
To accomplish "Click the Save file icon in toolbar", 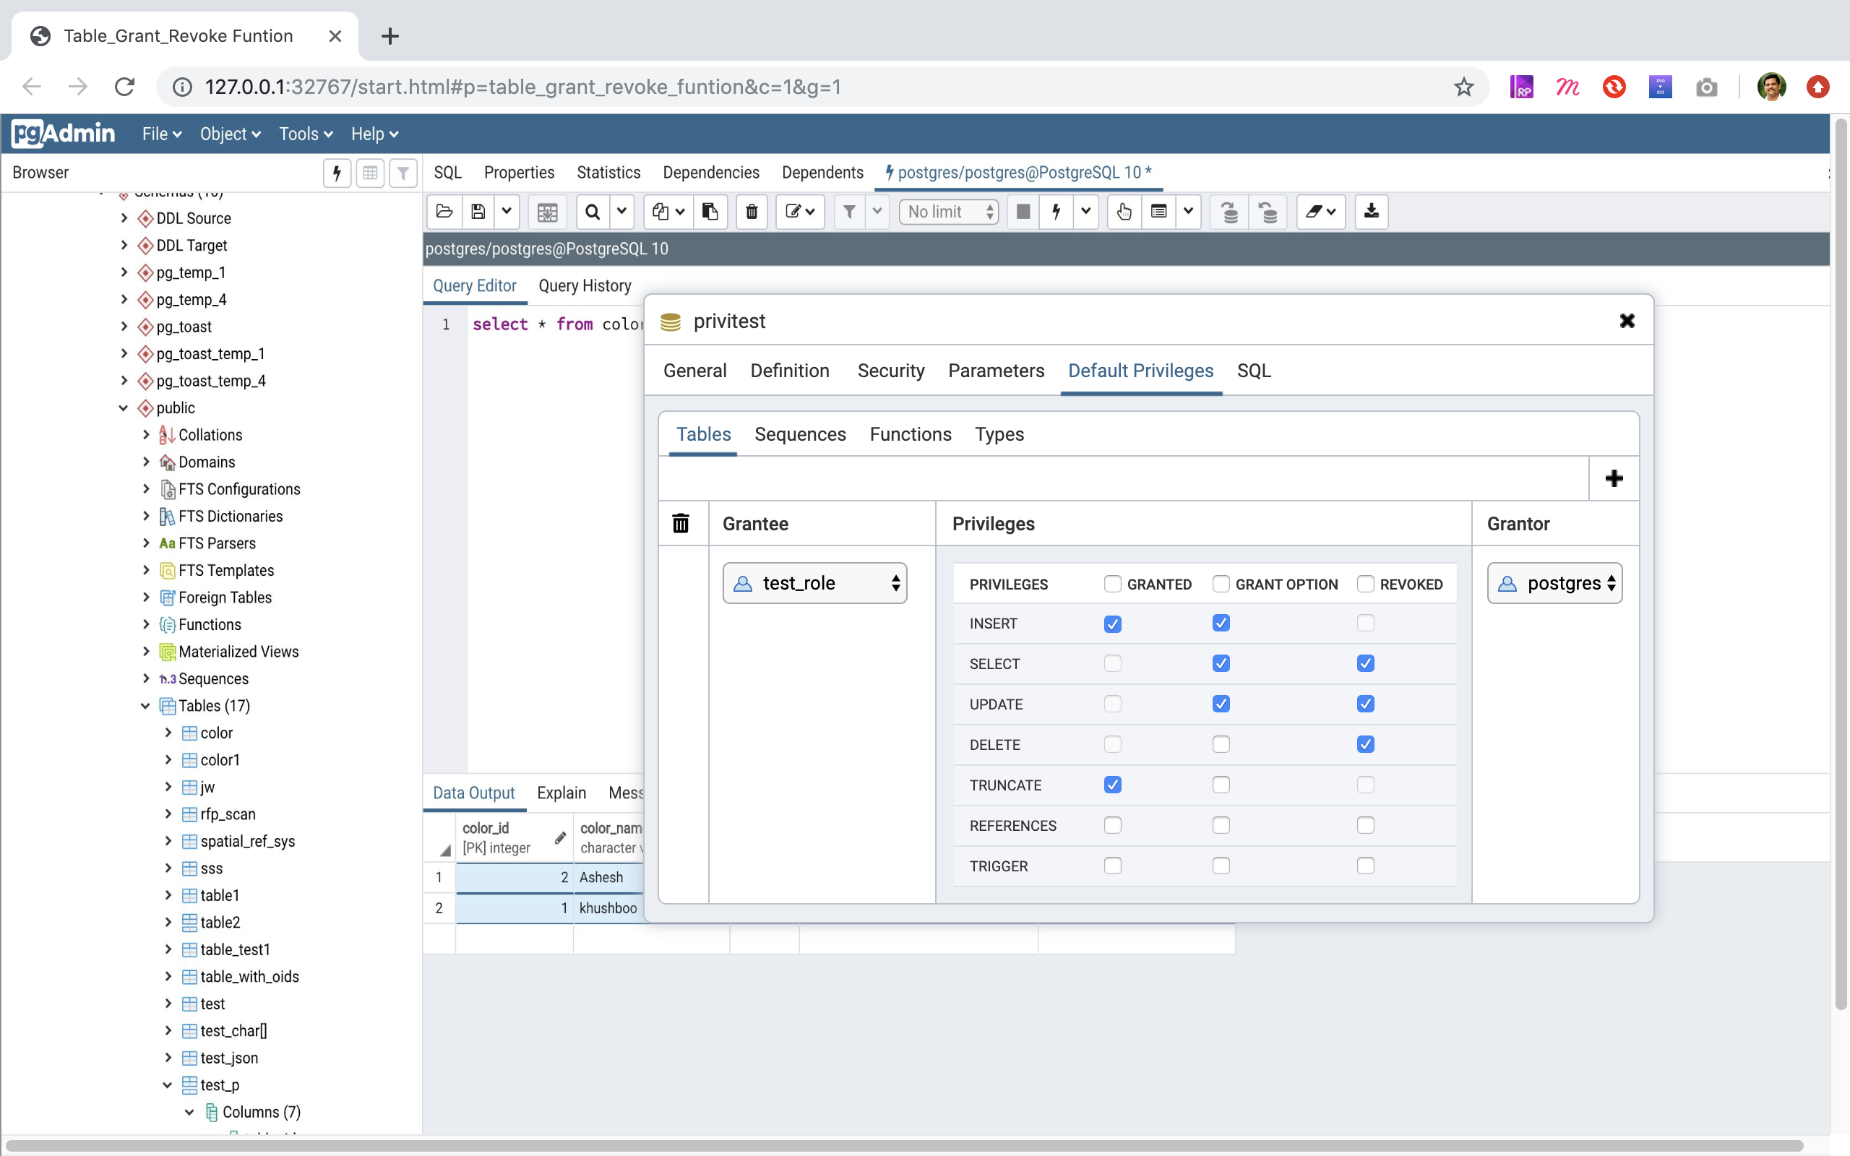I will point(478,212).
